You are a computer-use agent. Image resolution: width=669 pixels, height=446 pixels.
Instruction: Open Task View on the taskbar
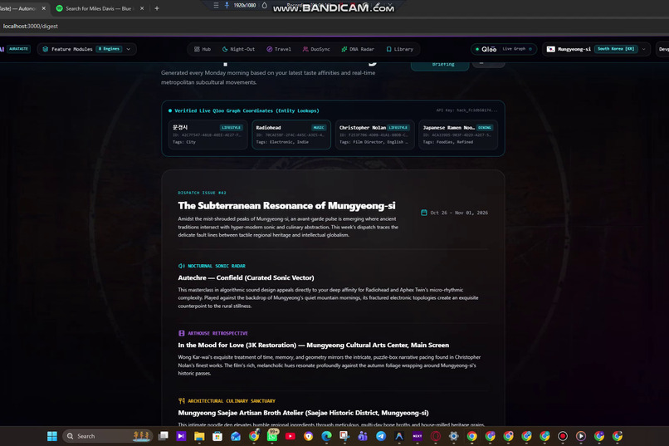tap(163, 436)
